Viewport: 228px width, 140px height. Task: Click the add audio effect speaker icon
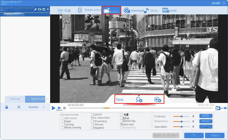click(x=158, y=100)
